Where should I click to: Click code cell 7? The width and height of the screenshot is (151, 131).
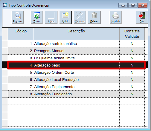21,87
